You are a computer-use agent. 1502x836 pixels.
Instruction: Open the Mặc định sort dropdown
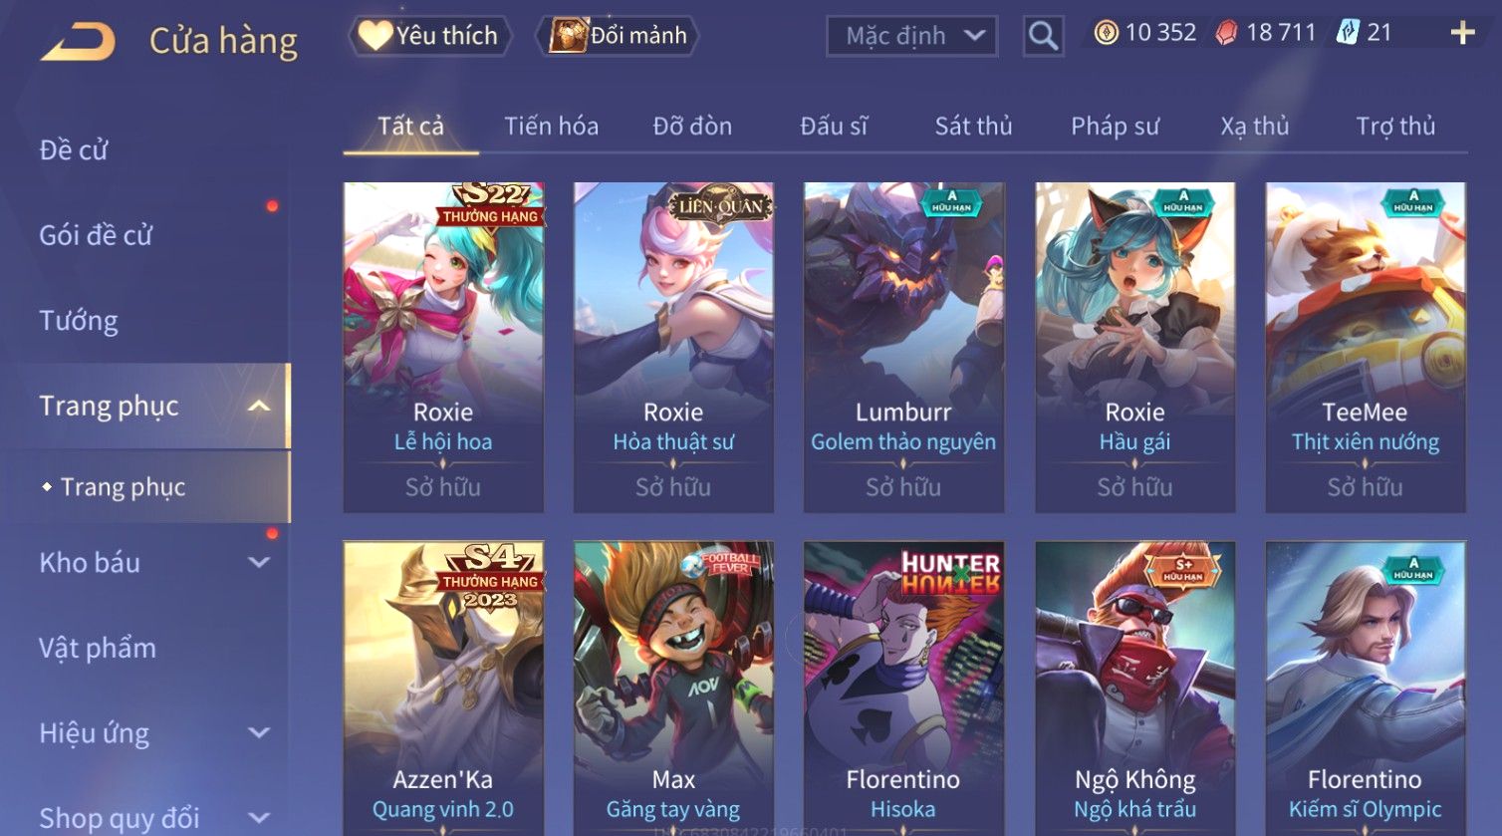tap(911, 36)
